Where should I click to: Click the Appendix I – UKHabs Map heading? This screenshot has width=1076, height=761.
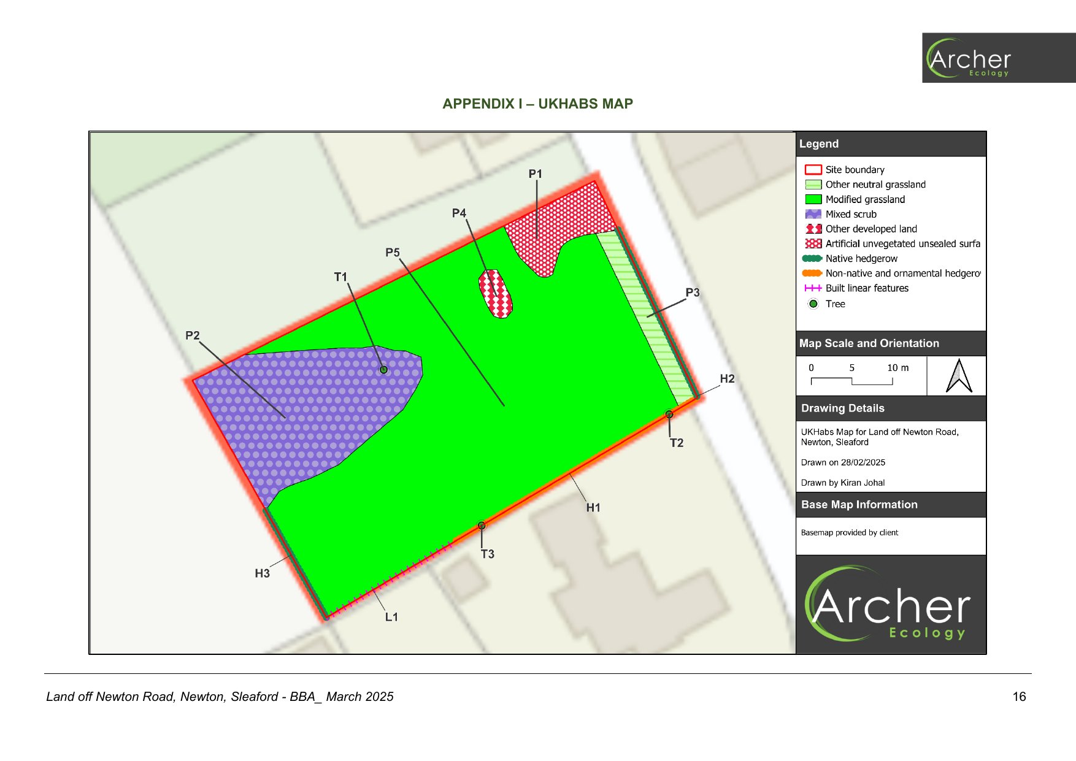537,104
